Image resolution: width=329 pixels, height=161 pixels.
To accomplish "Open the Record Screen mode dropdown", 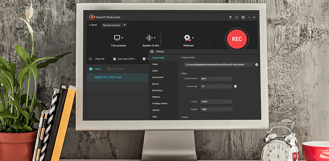I will [x=114, y=25].
